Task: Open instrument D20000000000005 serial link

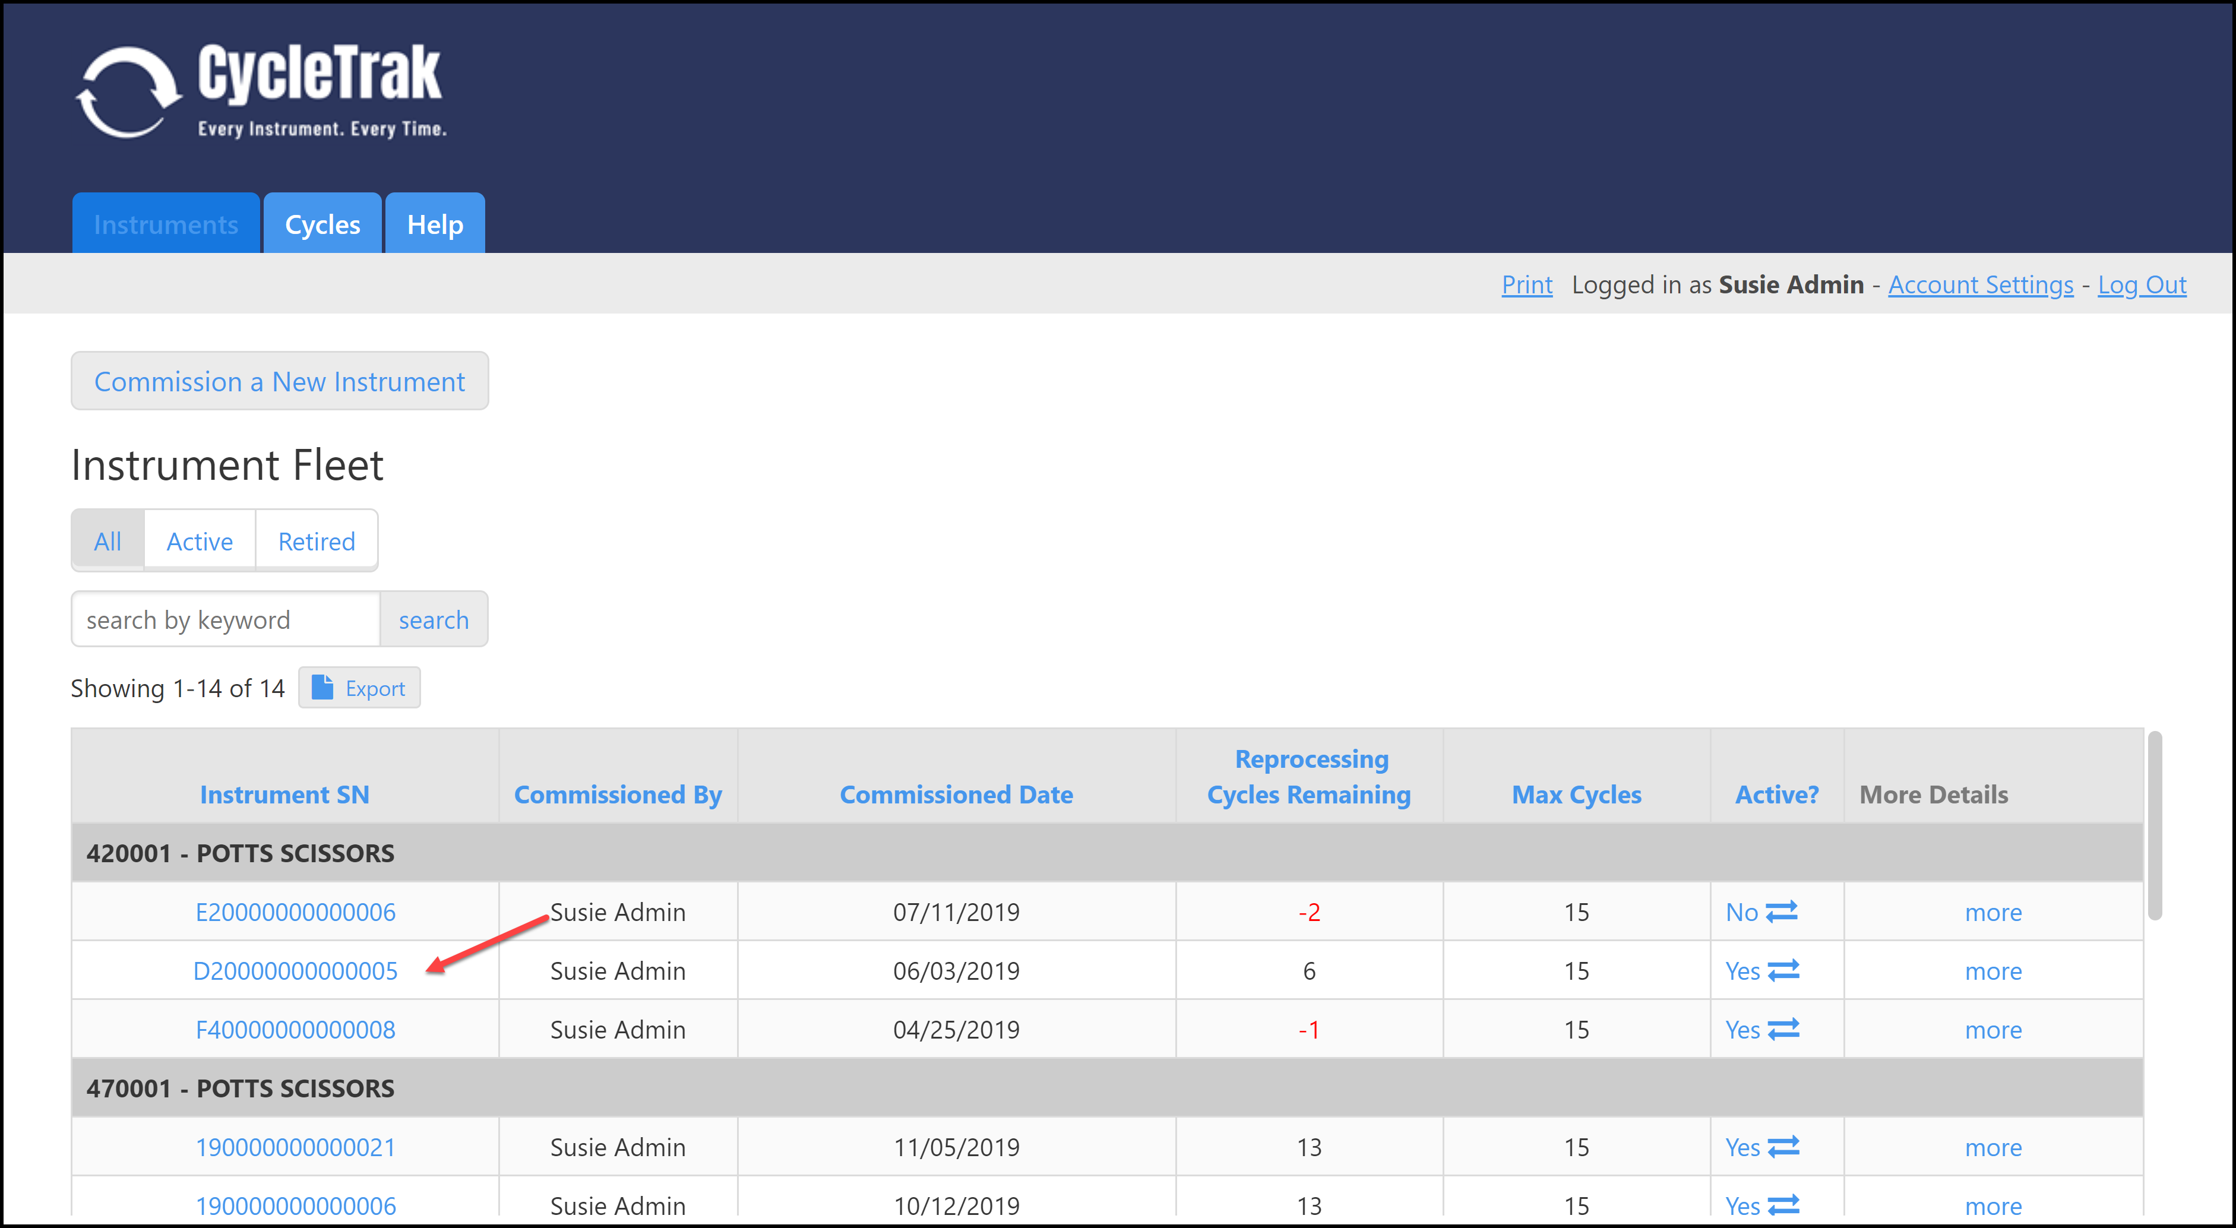Action: pyautogui.click(x=295, y=971)
